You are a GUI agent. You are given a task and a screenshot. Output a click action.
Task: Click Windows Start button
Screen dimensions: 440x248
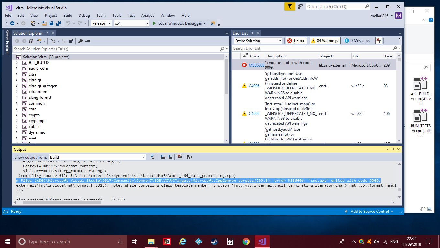7,242
